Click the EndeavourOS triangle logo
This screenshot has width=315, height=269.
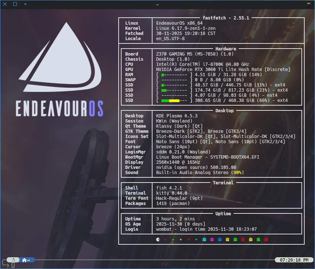coord(59,56)
